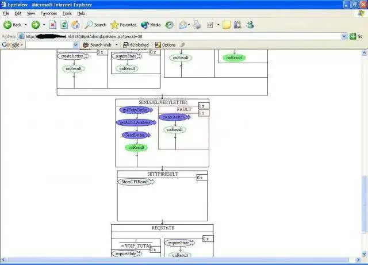This screenshot has width=368, height=265.
Task: Click the requireState node right of VOIP_TOTAL
Action: click(179, 243)
